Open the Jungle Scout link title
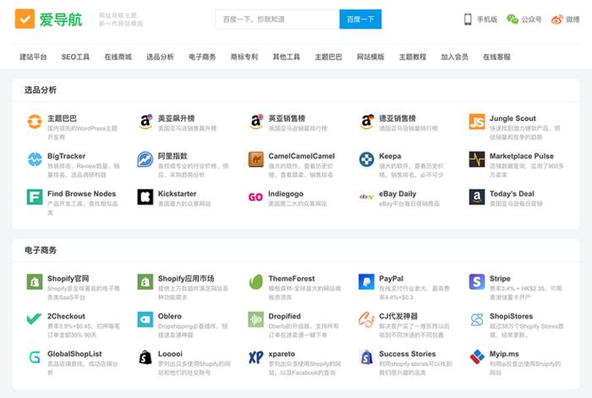The image size is (592, 398). [513, 119]
